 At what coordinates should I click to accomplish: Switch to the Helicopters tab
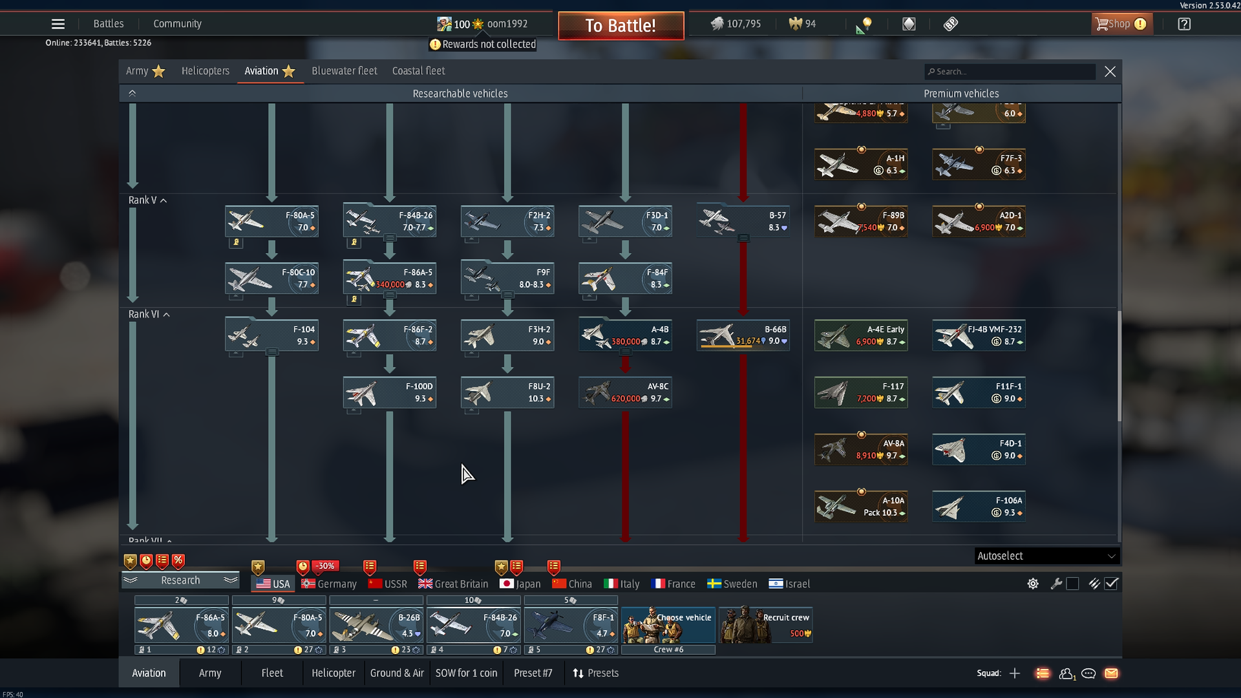pos(205,71)
